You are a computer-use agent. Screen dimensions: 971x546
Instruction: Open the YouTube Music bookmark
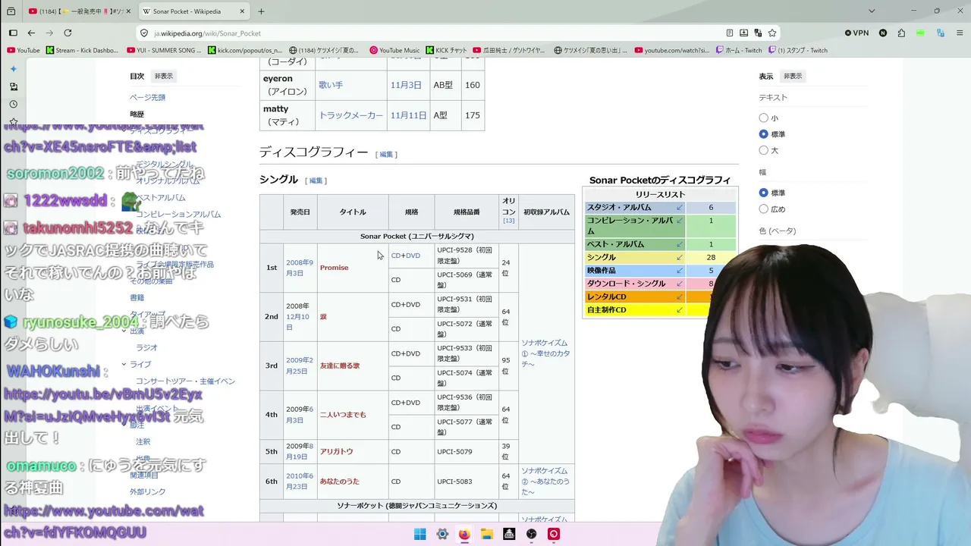[394, 50]
